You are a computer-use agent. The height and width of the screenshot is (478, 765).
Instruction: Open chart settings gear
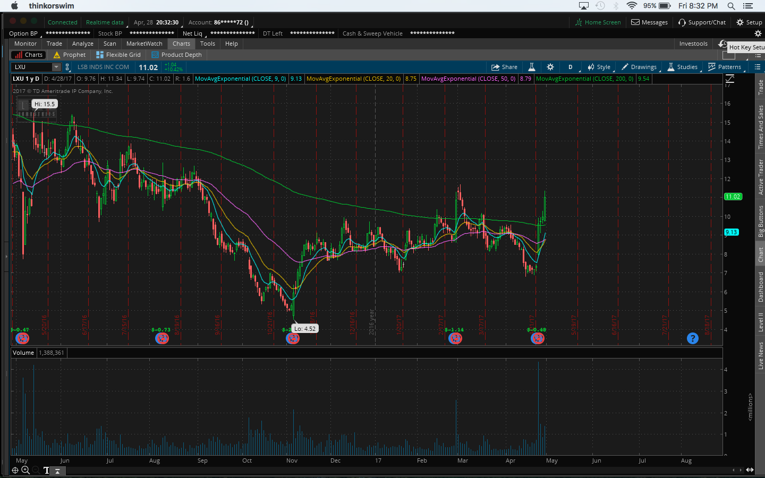[x=550, y=67]
